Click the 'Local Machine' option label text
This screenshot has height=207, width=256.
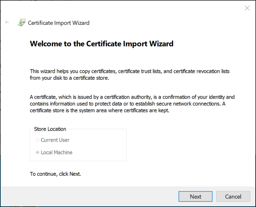coord(57,152)
